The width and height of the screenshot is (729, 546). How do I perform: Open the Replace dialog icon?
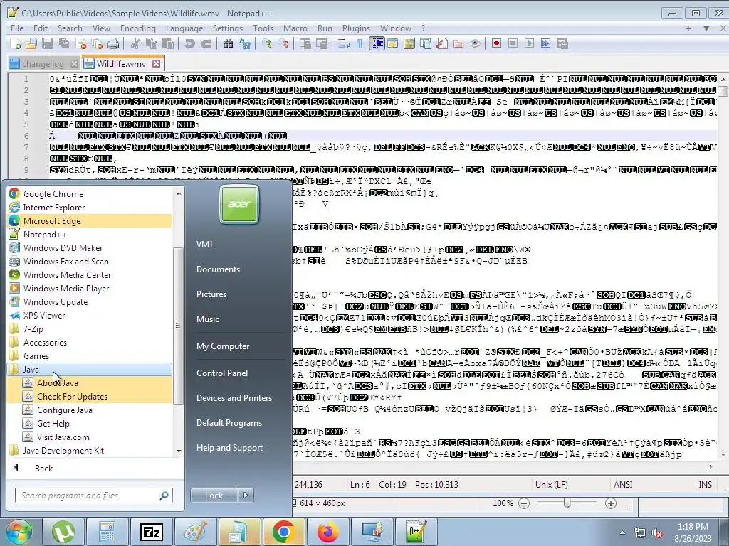coord(245,43)
